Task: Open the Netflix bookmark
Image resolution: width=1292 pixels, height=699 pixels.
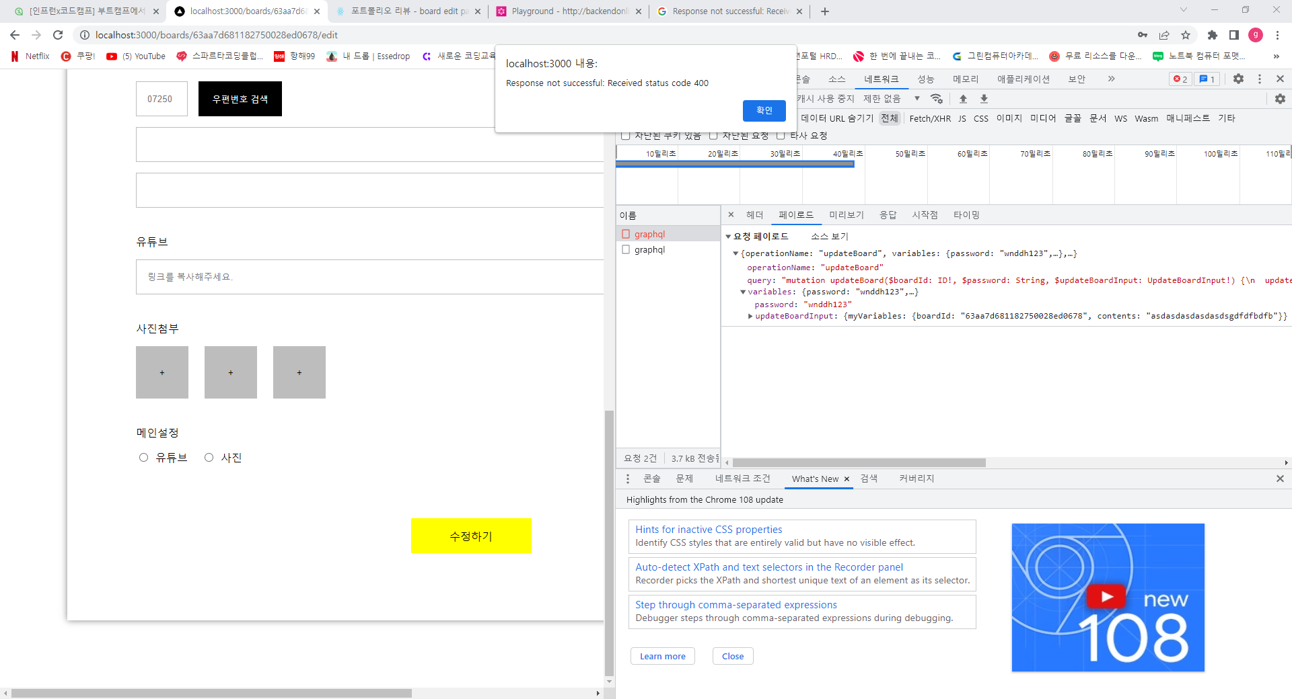Action: click(30, 56)
